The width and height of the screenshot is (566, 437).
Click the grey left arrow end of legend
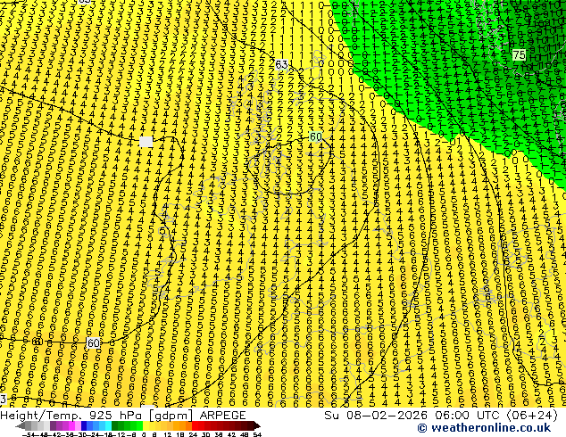pyautogui.click(x=20, y=426)
